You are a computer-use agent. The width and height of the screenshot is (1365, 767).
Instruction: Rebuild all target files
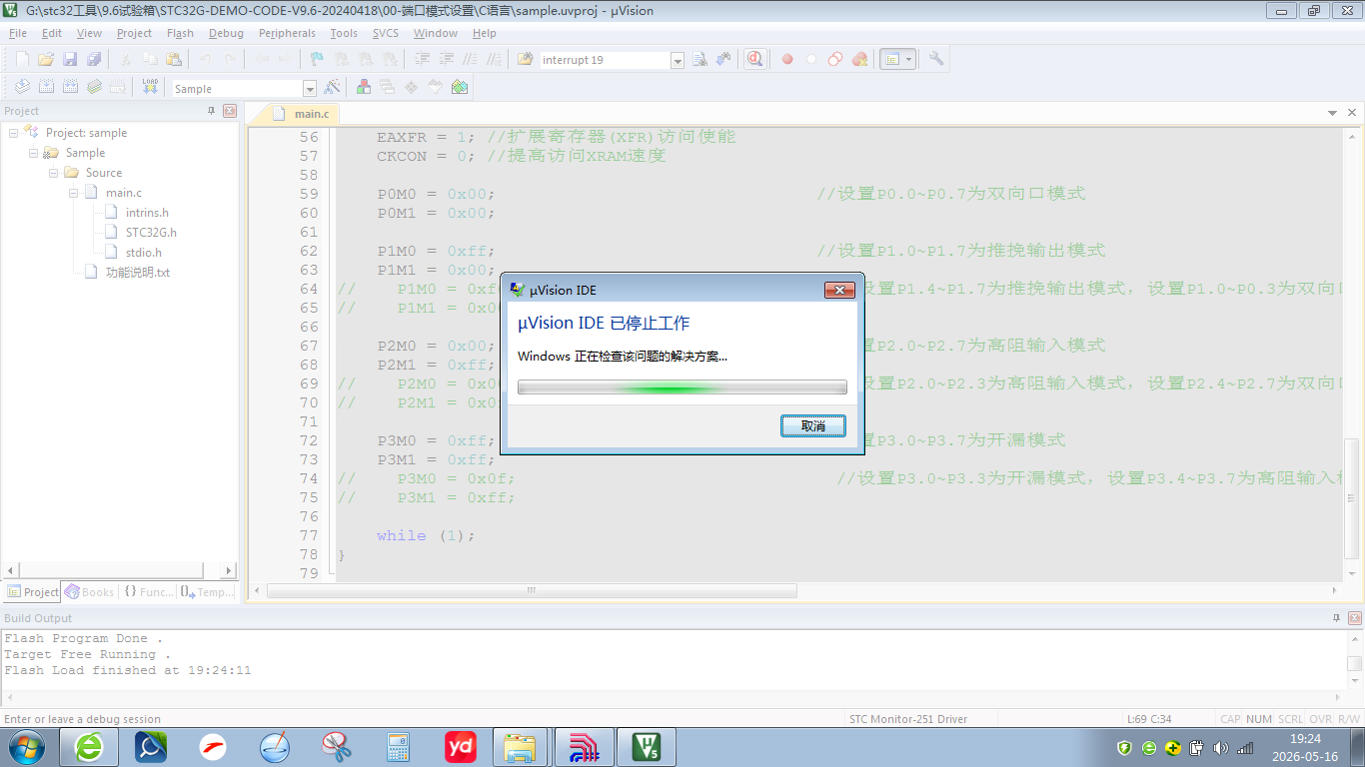click(x=70, y=87)
